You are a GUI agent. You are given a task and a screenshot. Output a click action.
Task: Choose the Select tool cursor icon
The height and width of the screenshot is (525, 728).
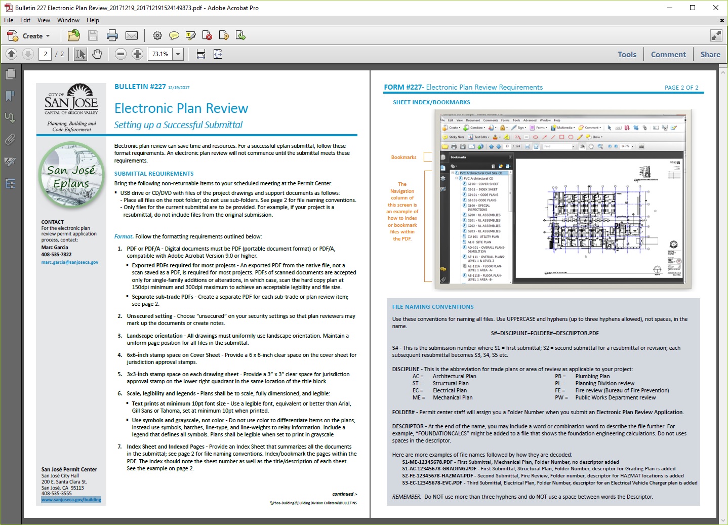click(x=80, y=54)
